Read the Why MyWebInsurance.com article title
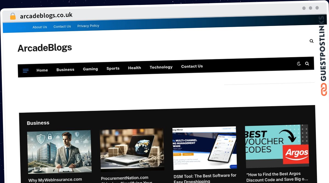This screenshot has height=183, width=329. (x=55, y=180)
